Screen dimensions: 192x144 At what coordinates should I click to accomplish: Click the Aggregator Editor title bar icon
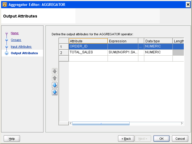(x=5, y=5)
